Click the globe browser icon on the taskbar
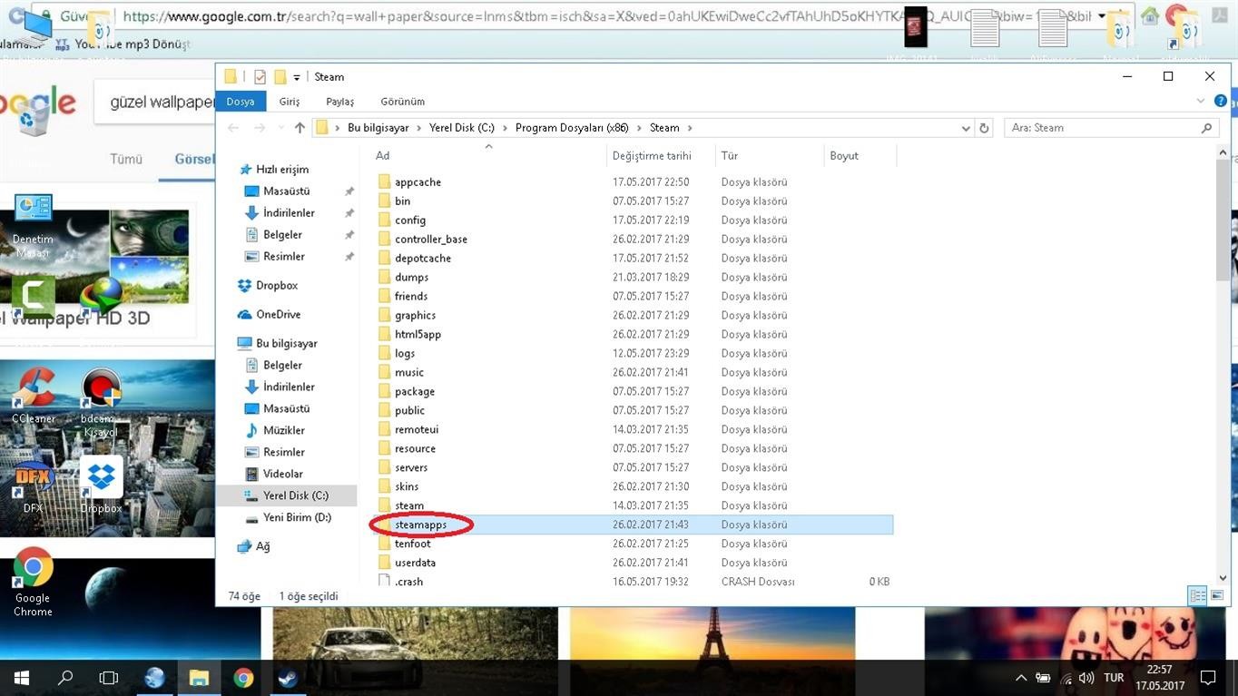Viewport: 1238px width, 696px height. click(x=155, y=678)
